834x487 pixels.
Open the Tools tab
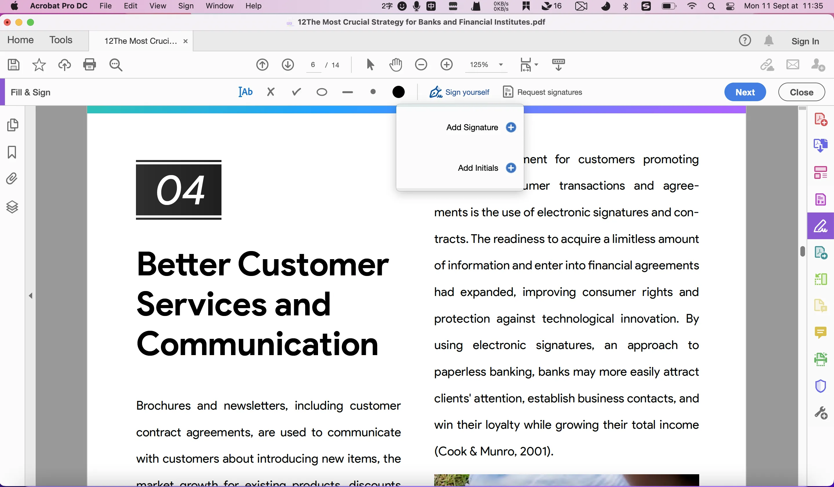click(61, 41)
